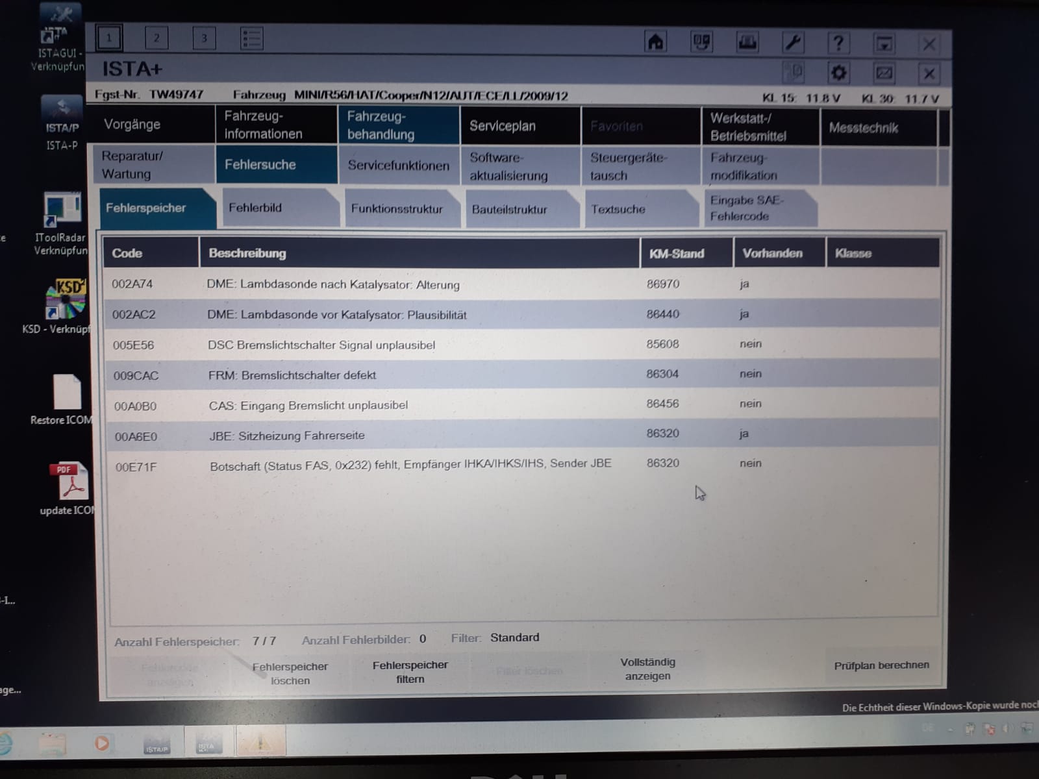Click the Home icon in ISTA+ toolbar
This screenshot has width=1039, height=779.
pos(656,43)
